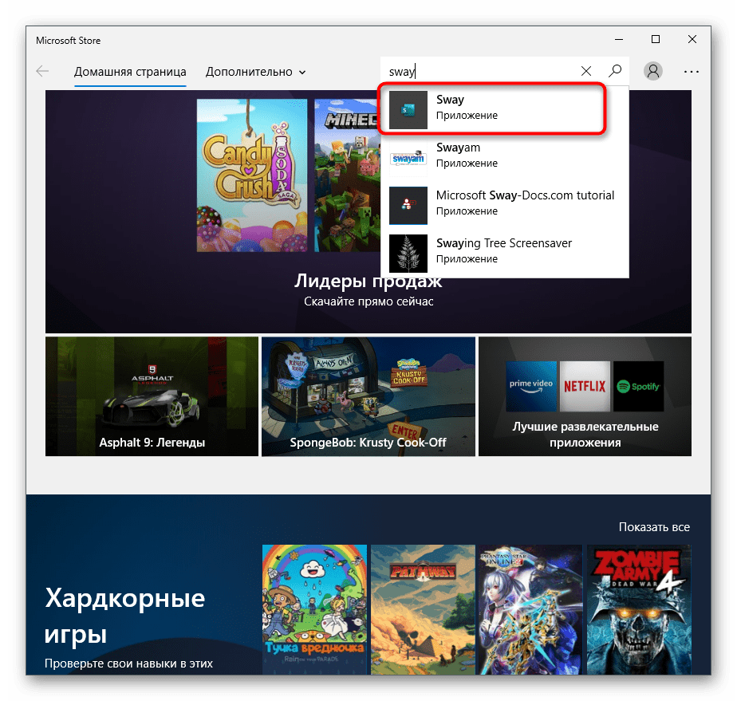Image resolution: width=737 pixels, height=701 pixels.
Task: Click Microsoft Sway-Docs.com tutorial icon
Action: point(408,206)
